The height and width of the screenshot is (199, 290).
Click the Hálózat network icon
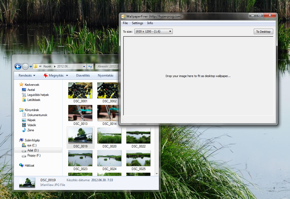click(21, 165)
